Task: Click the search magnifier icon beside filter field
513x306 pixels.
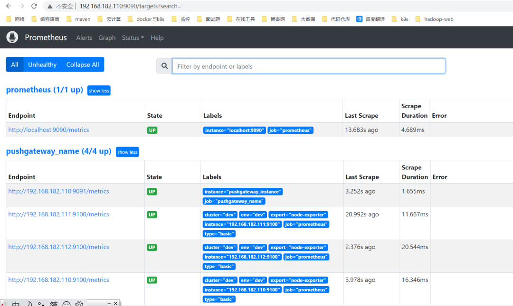Action: click(164, 66)
